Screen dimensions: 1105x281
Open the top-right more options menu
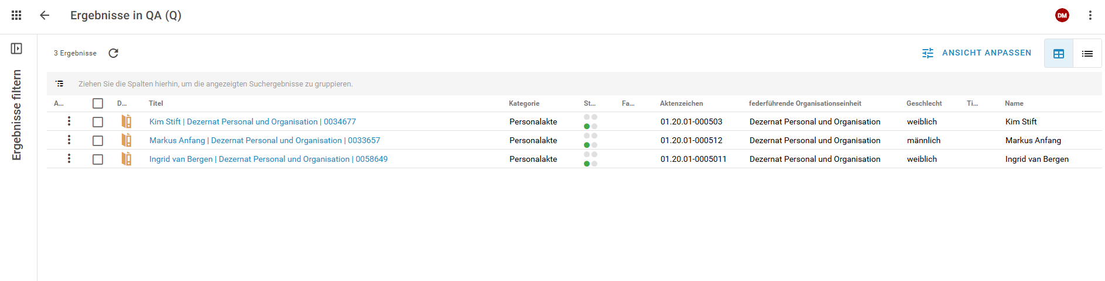(1090, 15)
